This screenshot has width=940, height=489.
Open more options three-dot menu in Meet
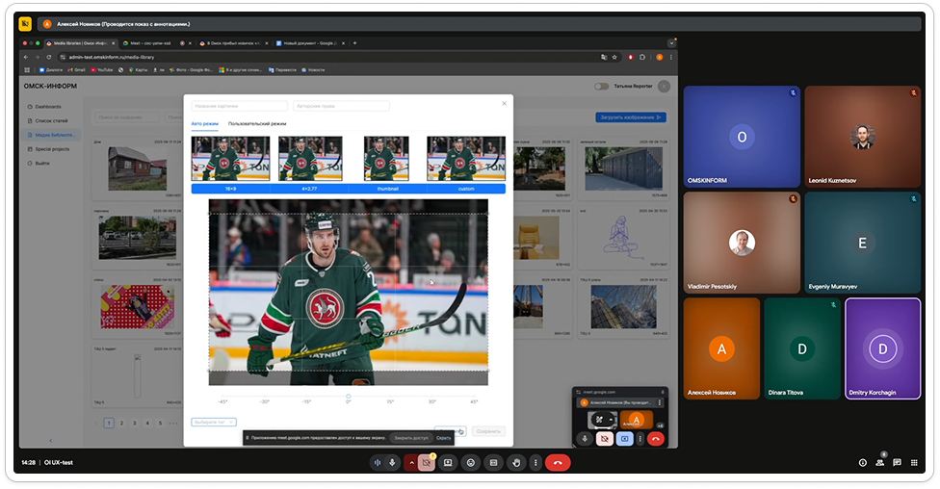535,463
